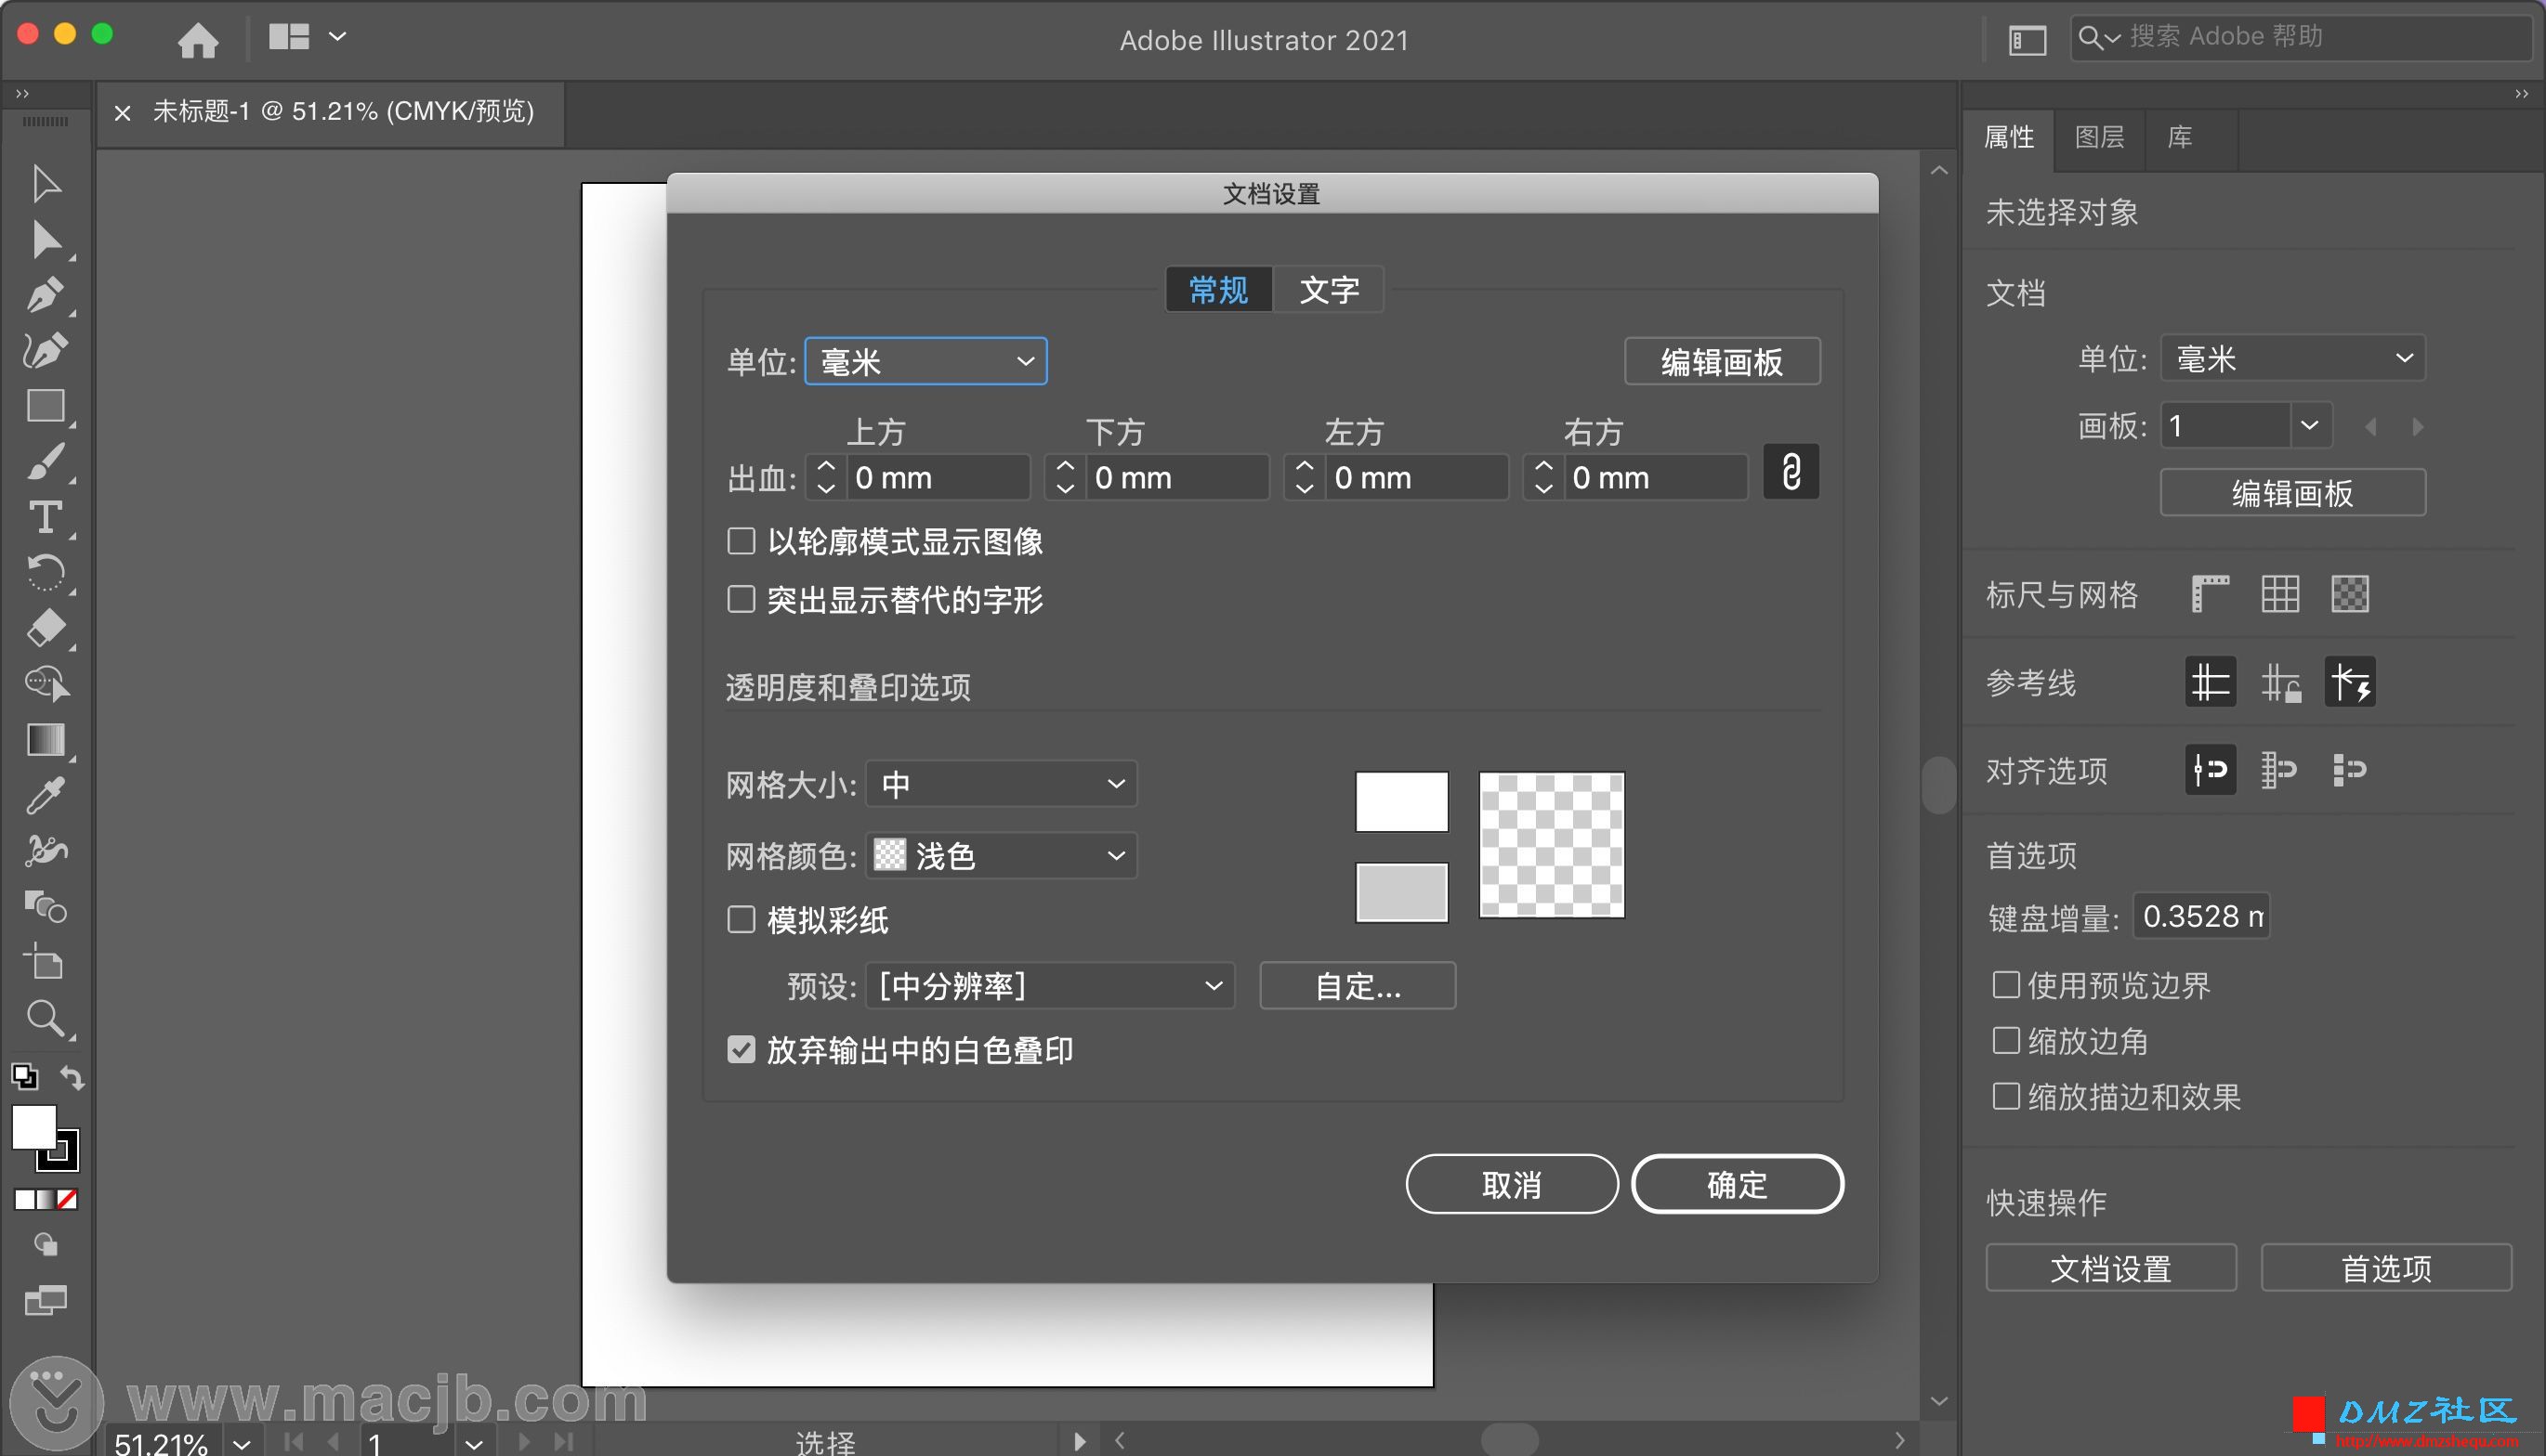Open 属性 panel tab
The width and height of the screenshot is (2546, 1456).
pyautogui.click(x=2009, y=137)
